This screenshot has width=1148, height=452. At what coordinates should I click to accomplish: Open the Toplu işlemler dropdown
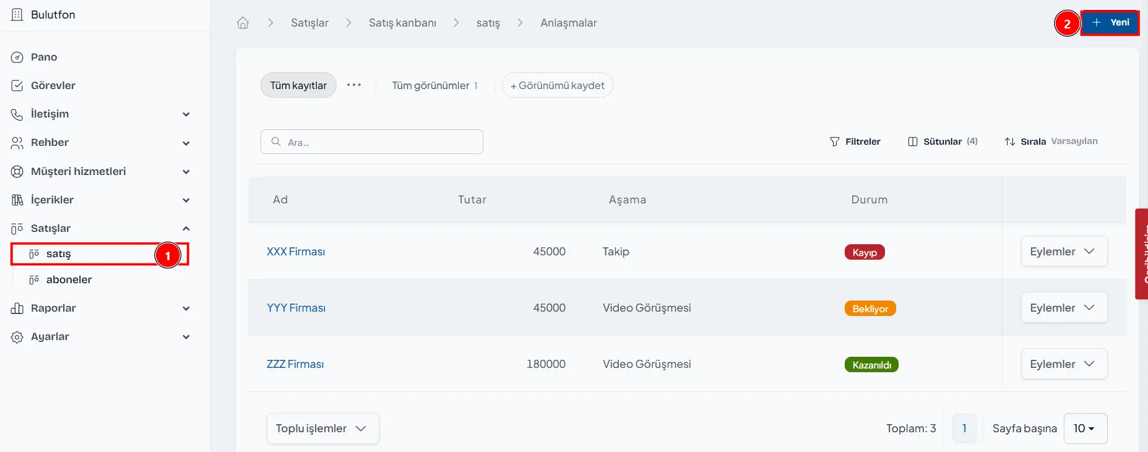tap(323, 429)
